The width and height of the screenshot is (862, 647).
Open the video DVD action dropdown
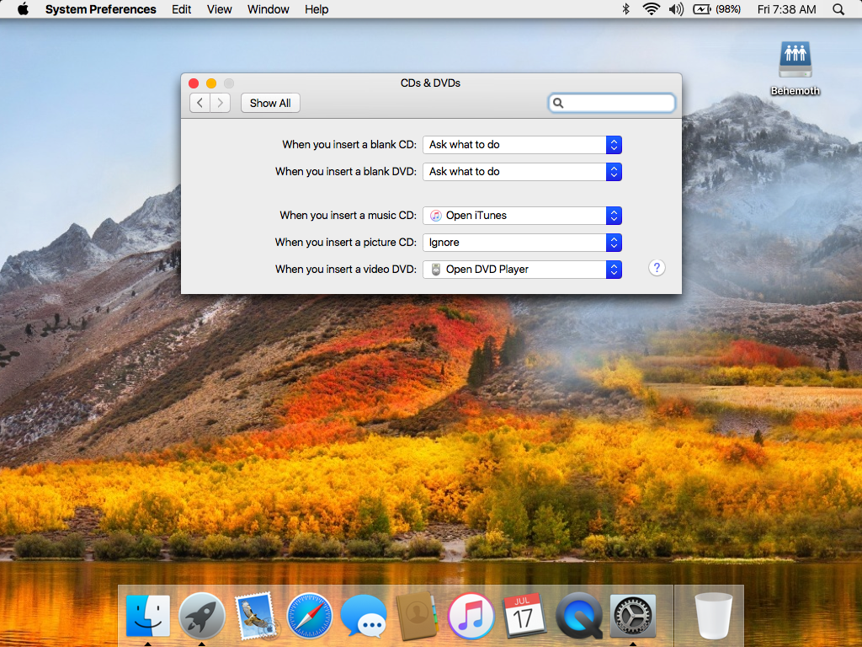522,270
